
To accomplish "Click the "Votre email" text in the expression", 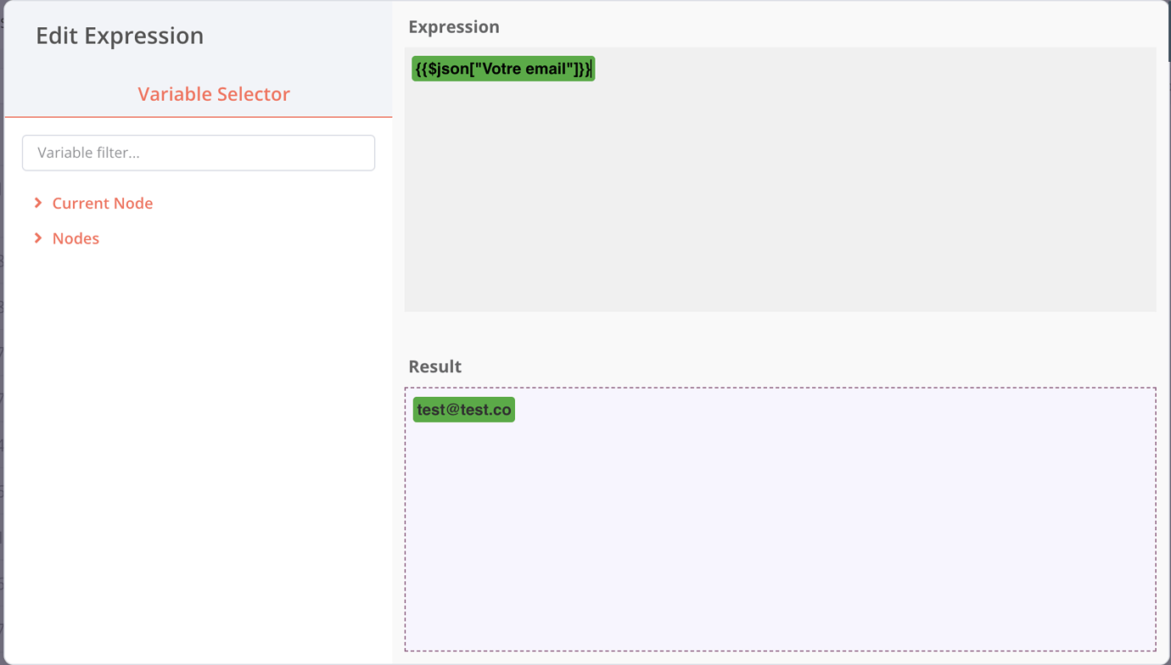I will pyautogui.click(x=526, y=69).
